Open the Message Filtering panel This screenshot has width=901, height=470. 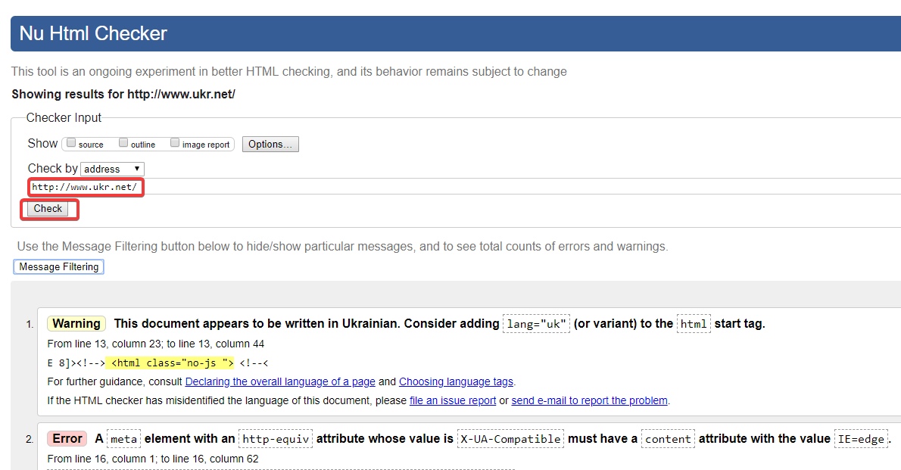point(58,266)
